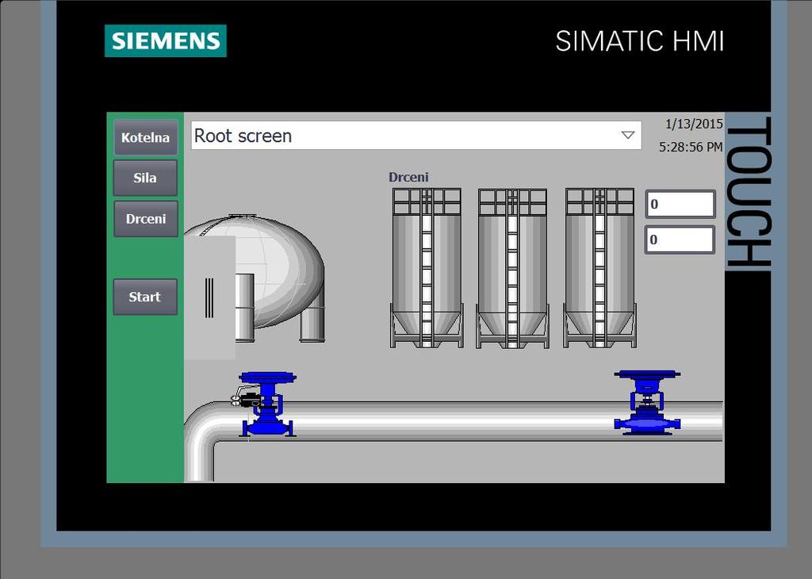Click the time 5:28:56 PM

pyautogui.click(x=691, y=147)
